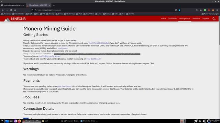Open the Dev bookmark folder
Image resolution: width=220 pixels, height=123 pixels.
tap(36, 14)
